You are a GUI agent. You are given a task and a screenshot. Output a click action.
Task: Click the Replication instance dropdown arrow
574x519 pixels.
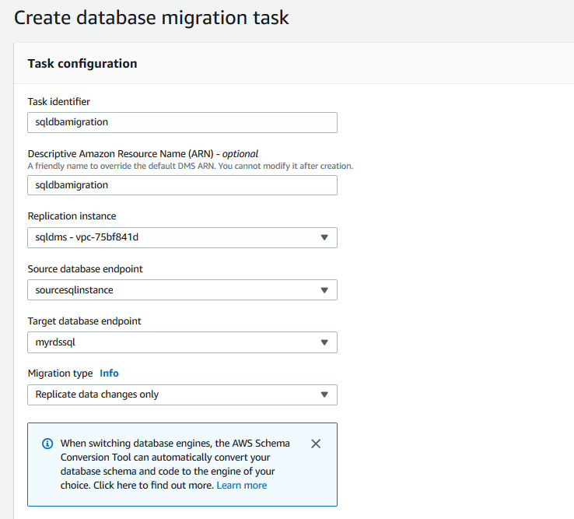(x=324, y=237)
